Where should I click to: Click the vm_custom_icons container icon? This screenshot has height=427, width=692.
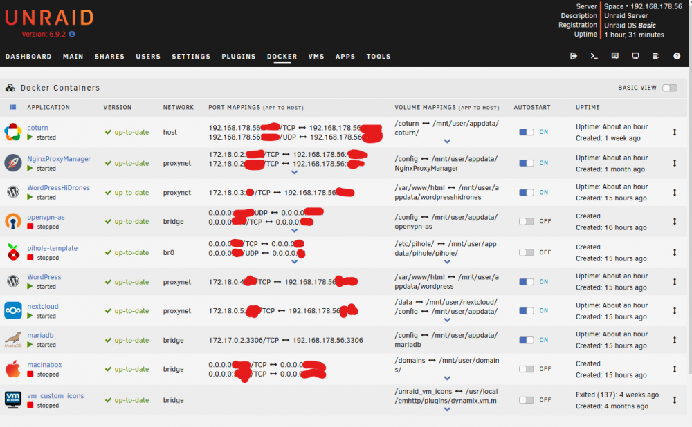pyautogui.click(x=12, y=399)
